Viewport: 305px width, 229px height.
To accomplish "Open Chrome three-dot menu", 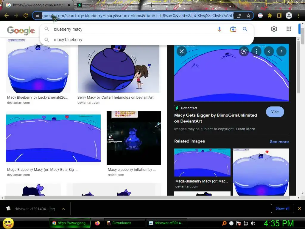I will click(x=298, y=16).
